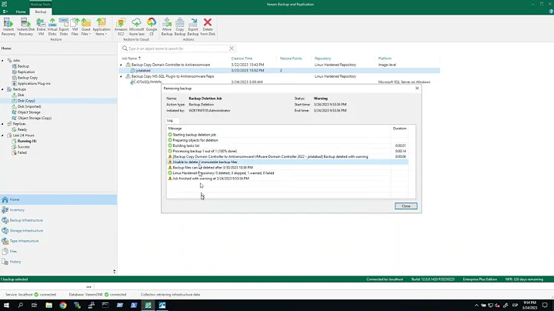Screen dimensions: 554x311
Task: Switch to the Home ribbon tab
Action: pyautogui.click(x=21, y=12)
